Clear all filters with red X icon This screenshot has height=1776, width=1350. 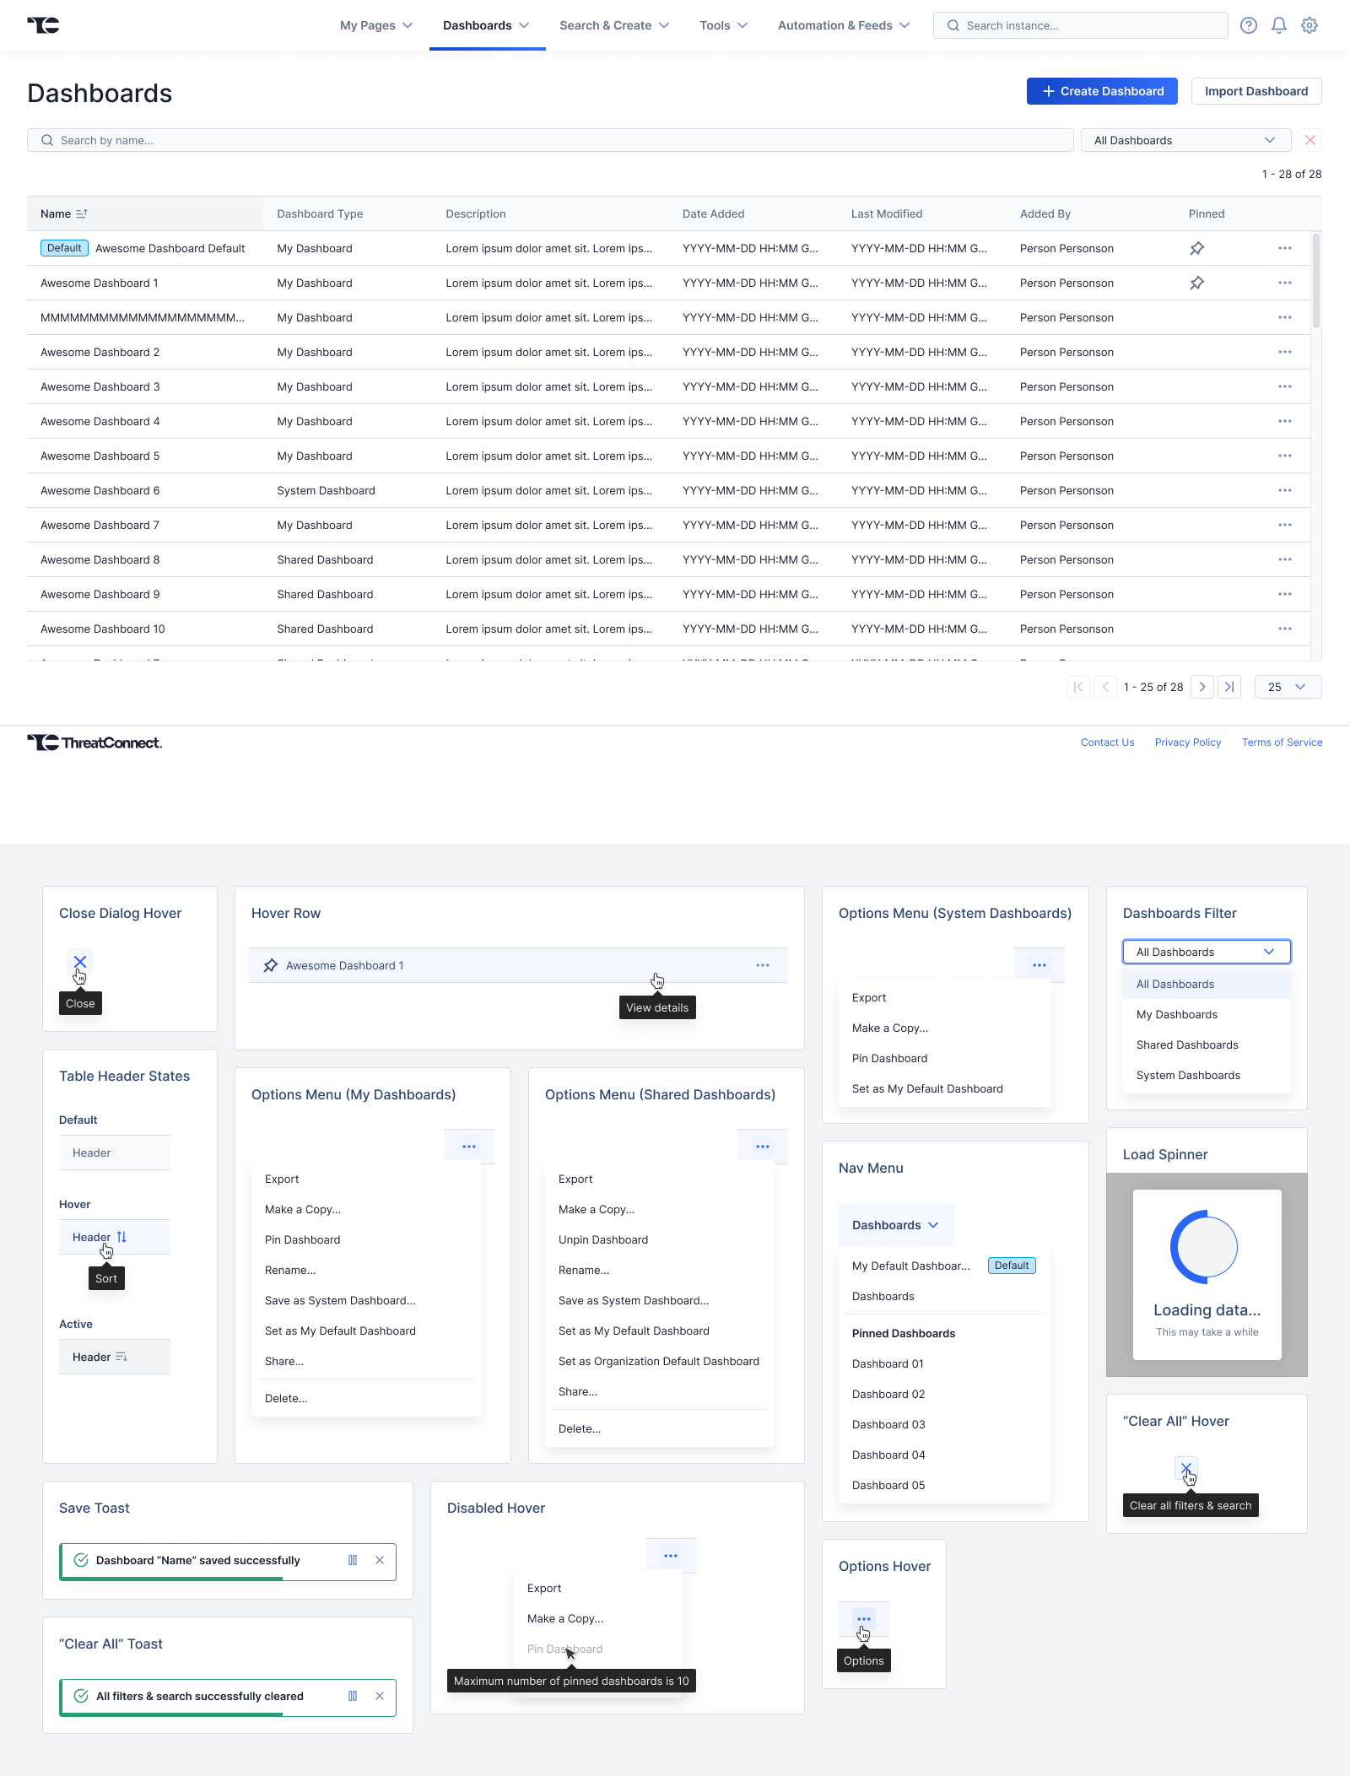click(1310, 140)
